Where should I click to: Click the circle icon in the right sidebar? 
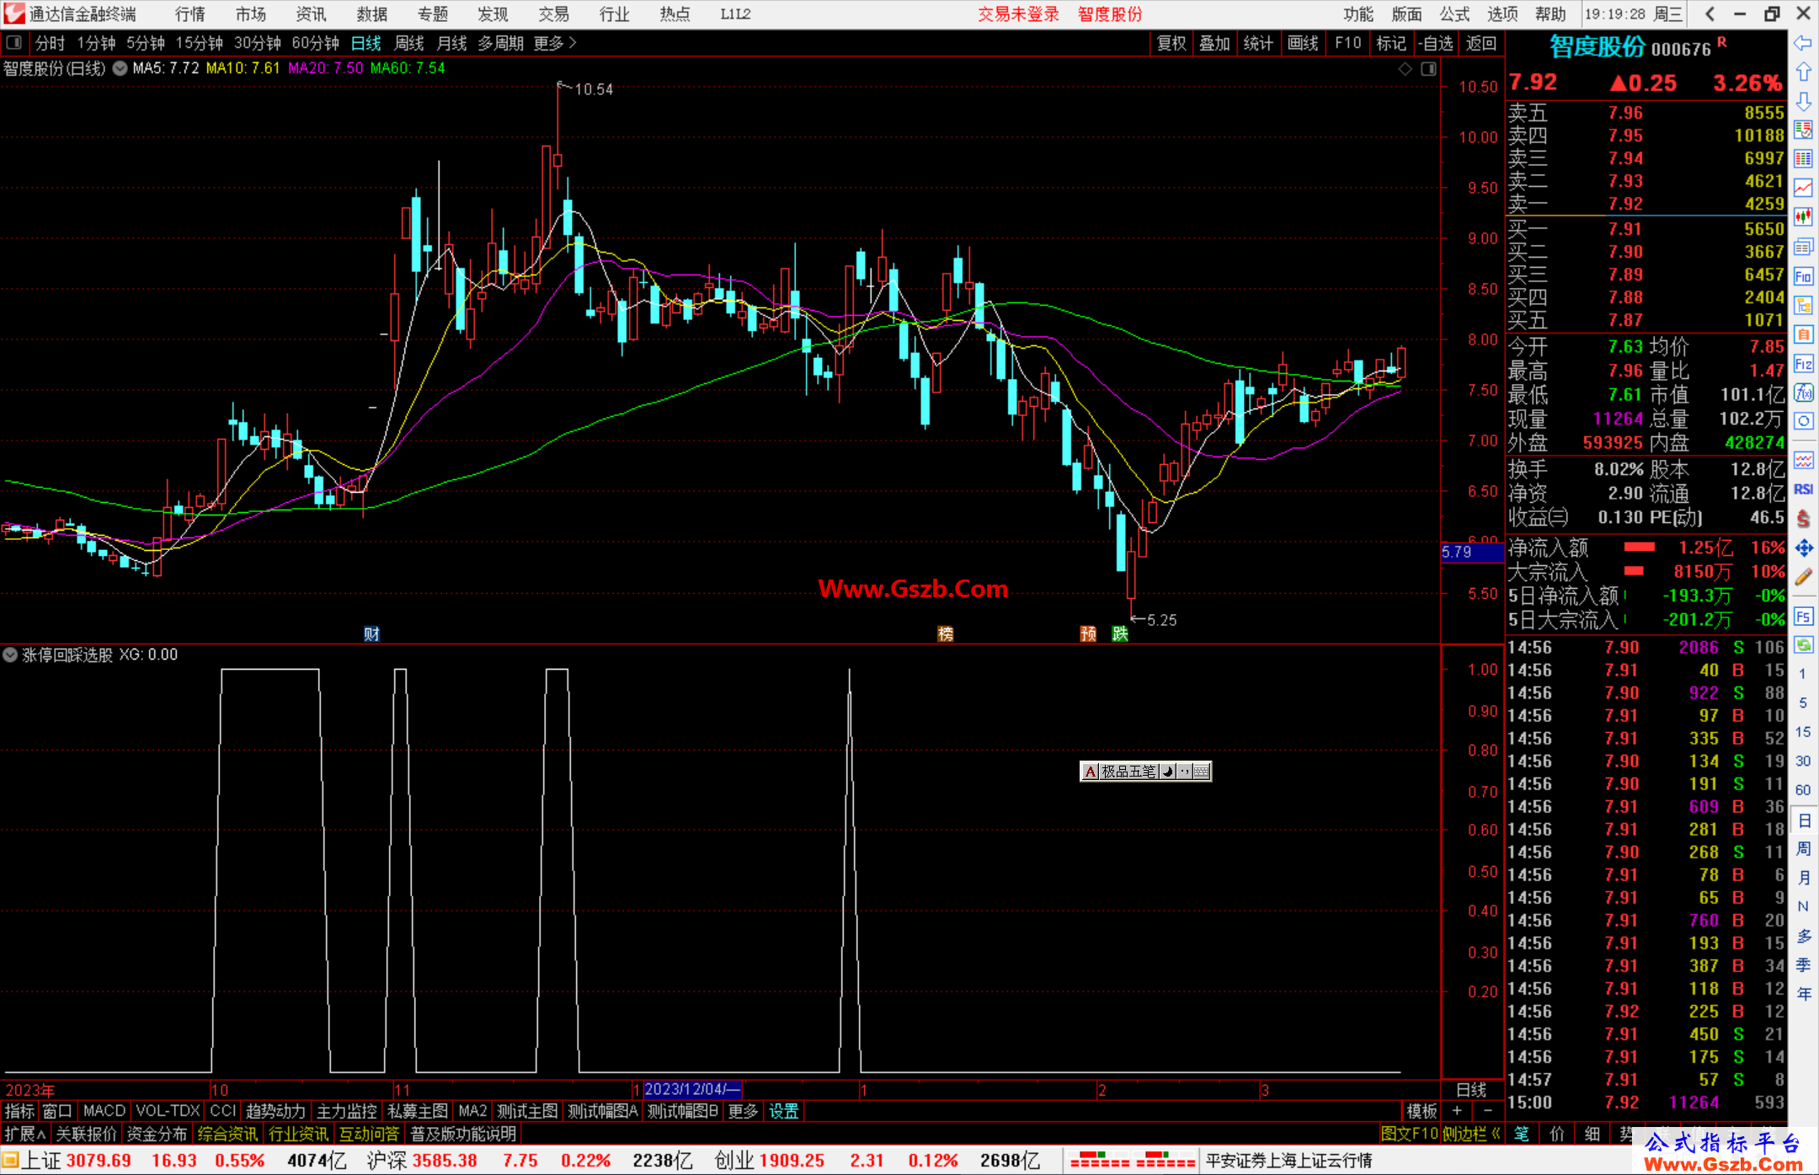1803,421
